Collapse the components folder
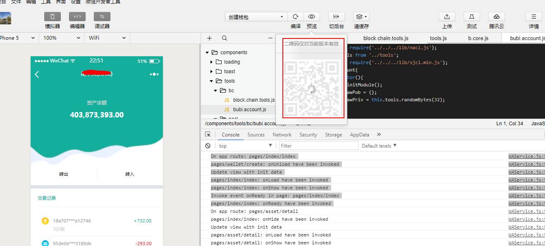The height and width of the screenshot is (246, 545). [208, 53]
